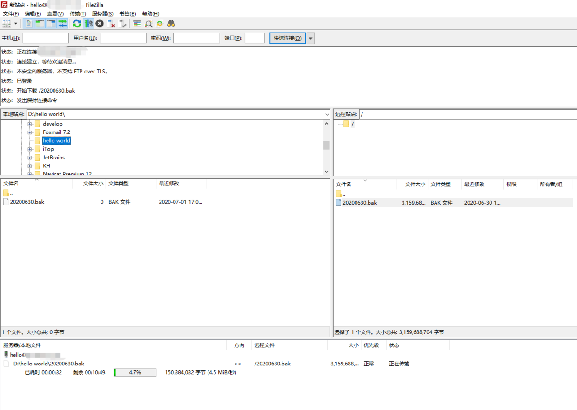Image resolution: width=577 pixels, height=410 pixels.
Task: Click the 4.7% transfer progress bar
Action: click(x=135, y=373)
